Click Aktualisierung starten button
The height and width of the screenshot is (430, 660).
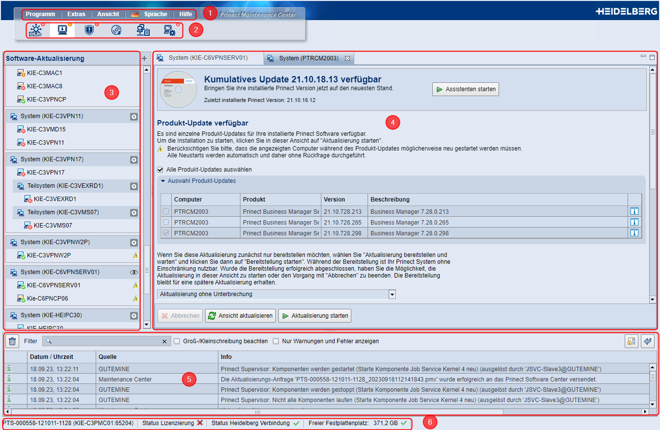pyautogui.click(x=315, y=316)
